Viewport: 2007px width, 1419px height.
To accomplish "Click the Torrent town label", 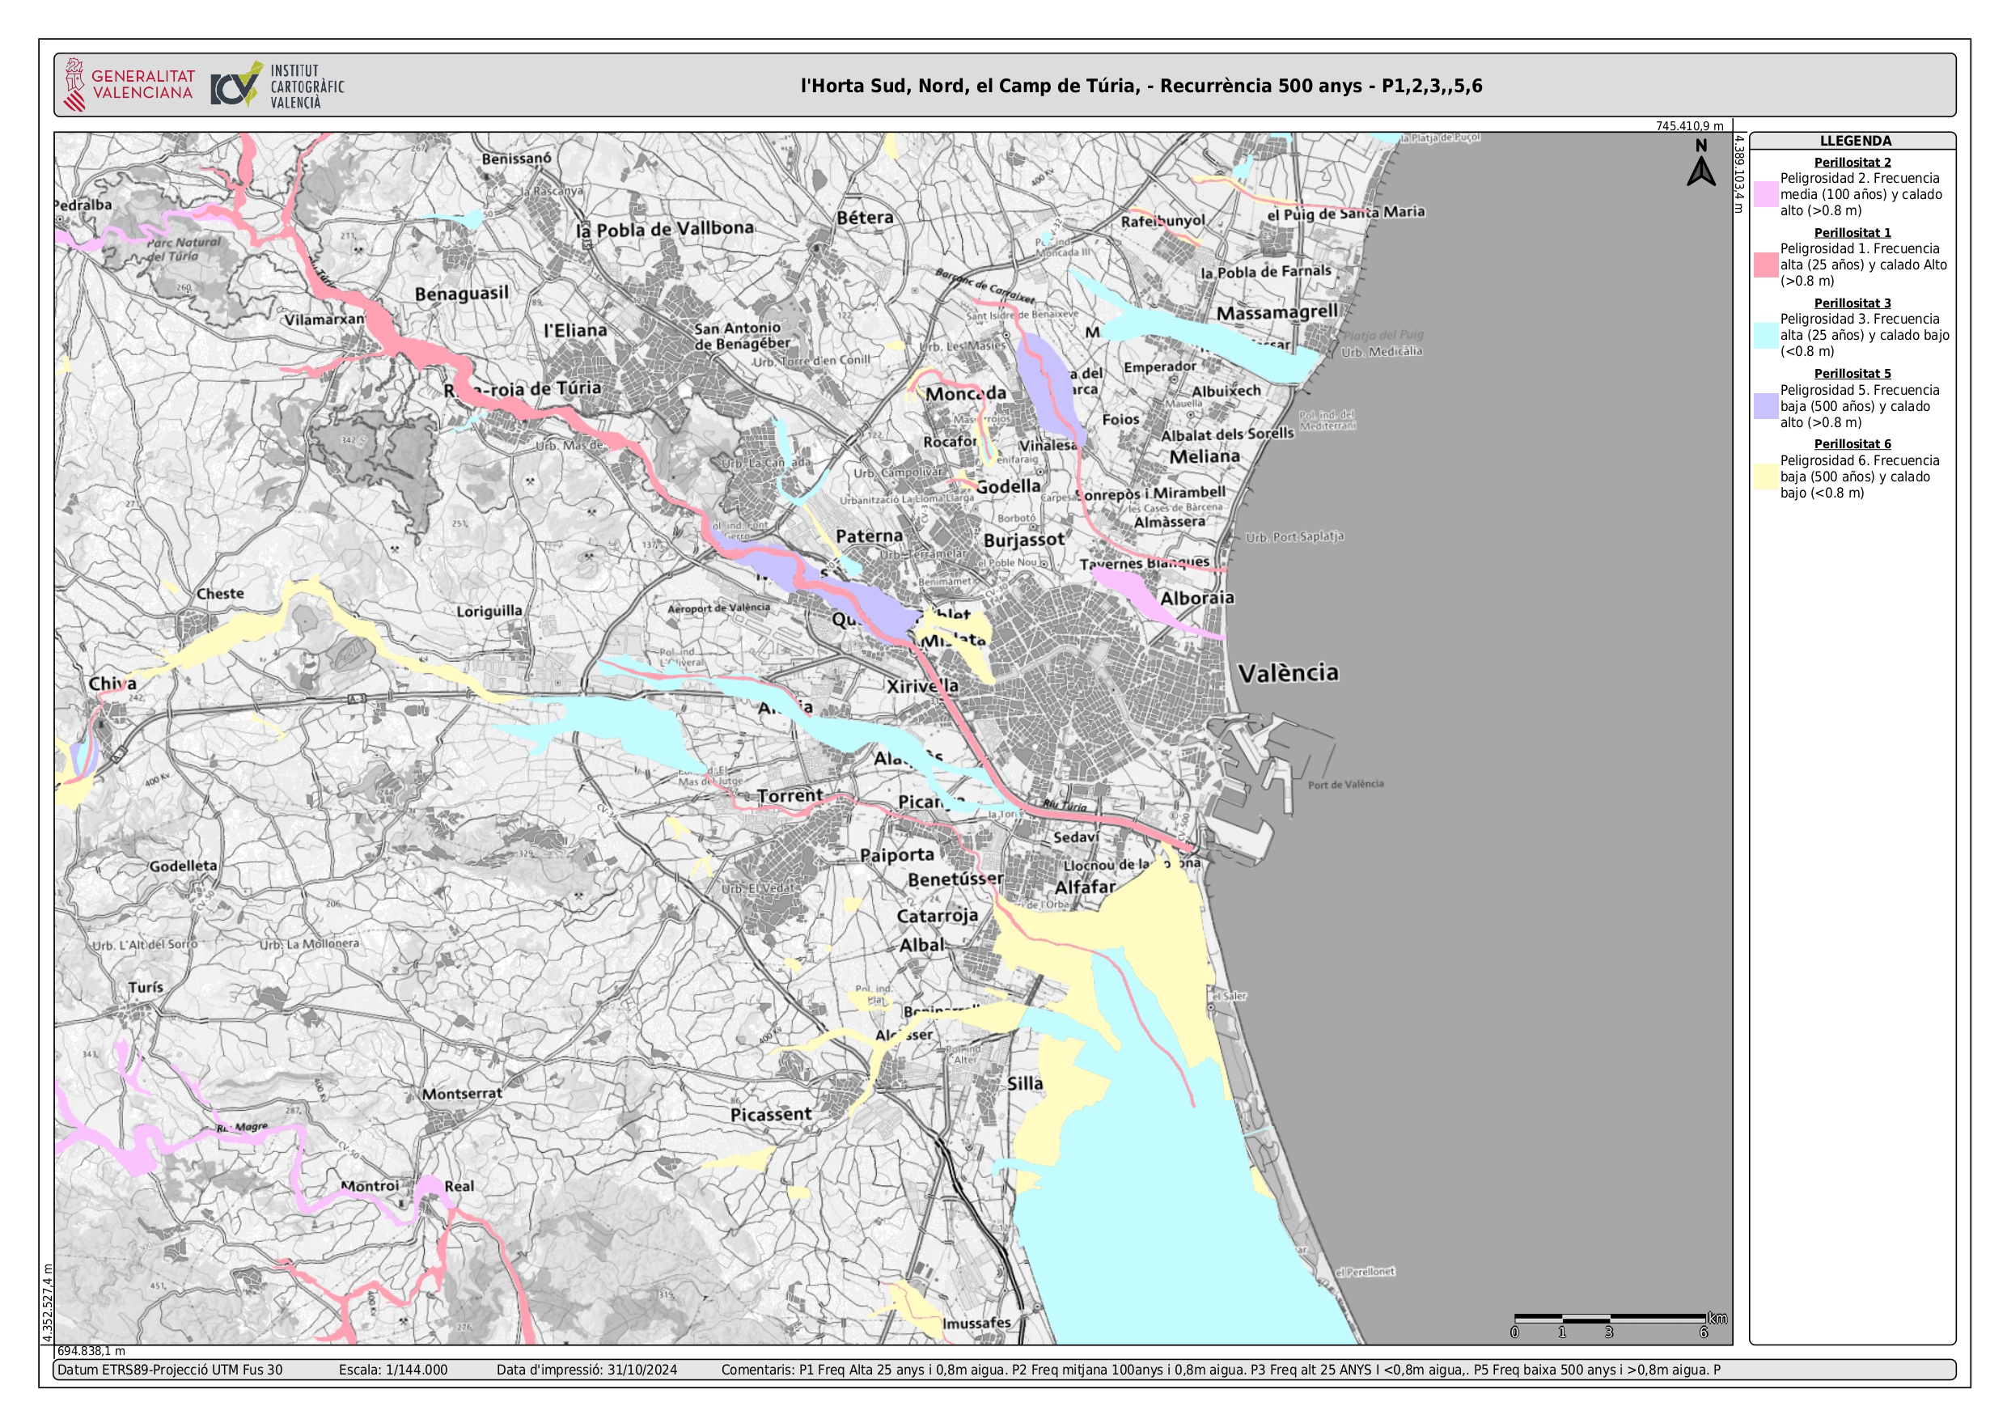I will (790, 795).
